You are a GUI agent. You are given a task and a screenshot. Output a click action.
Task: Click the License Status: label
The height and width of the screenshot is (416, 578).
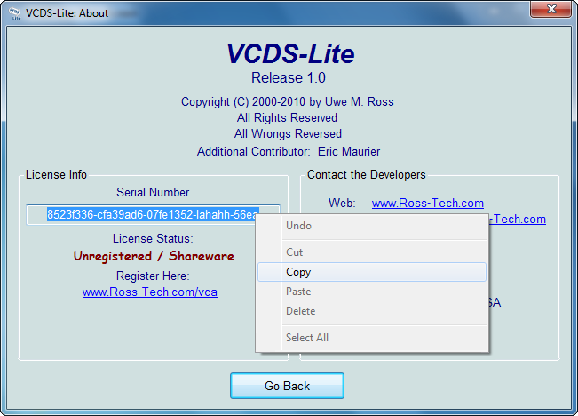[x=153, y=239]
